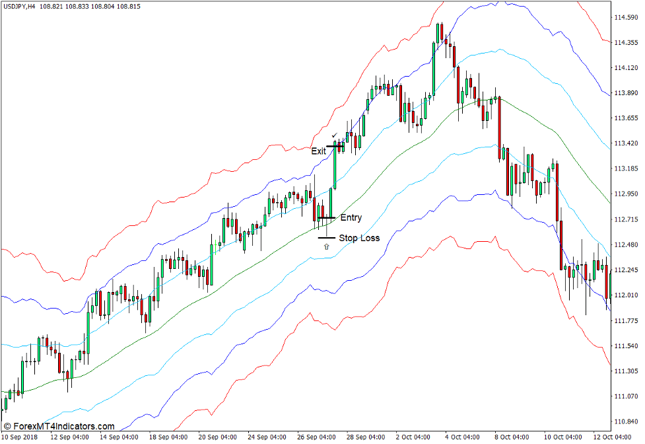Click the check mark symbol above Exit

[x=333, y=134]
